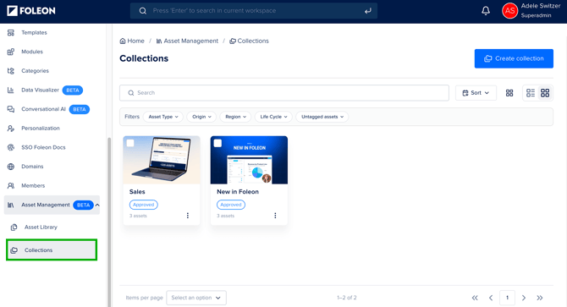Open Data Visualizer in the sidebar
The image size is (567, 307).
click(x=40, y=90)
